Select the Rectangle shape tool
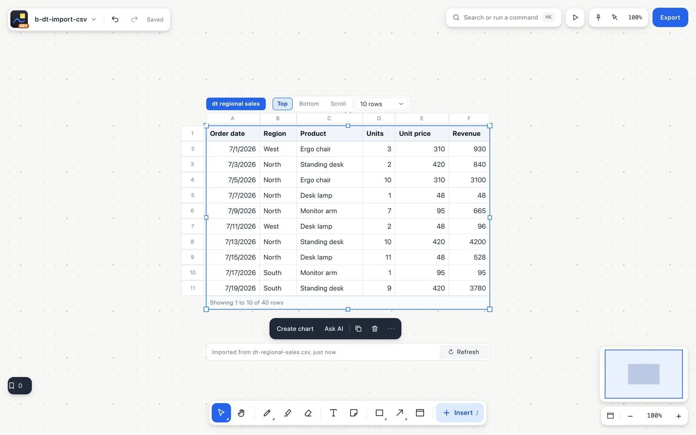This screenshot has height=435, width=696. click(x=380, y=412)
